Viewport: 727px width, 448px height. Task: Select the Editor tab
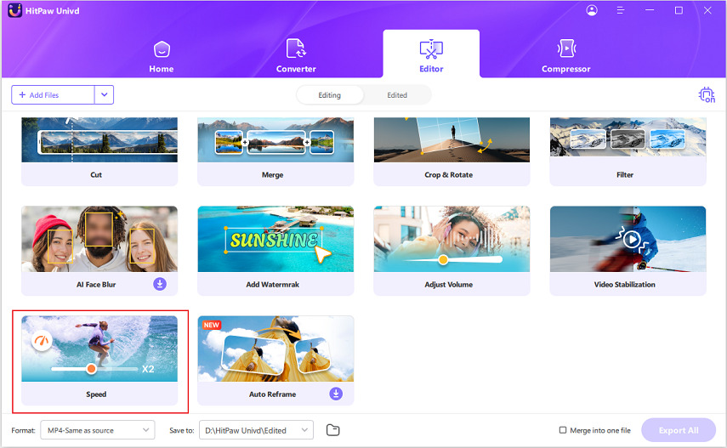pos(431,54)
